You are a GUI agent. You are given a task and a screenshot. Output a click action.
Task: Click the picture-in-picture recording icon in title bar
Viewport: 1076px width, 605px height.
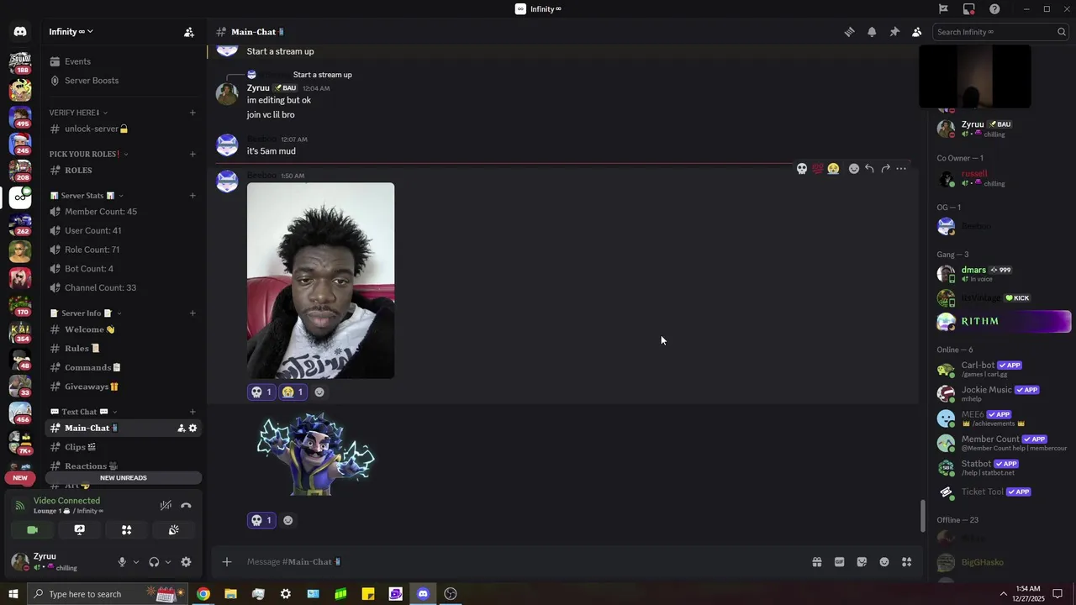(x=968, y=9)
